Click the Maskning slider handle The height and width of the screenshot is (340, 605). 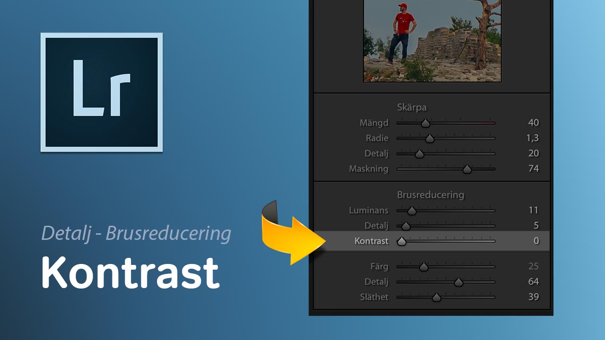467,169
